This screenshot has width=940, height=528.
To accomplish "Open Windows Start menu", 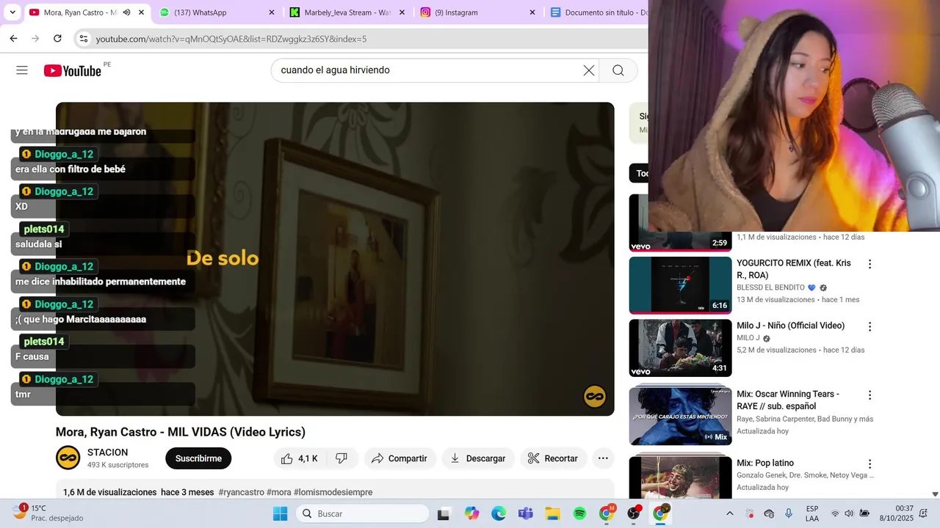I will pyautogui.click(x=281, y=513).
